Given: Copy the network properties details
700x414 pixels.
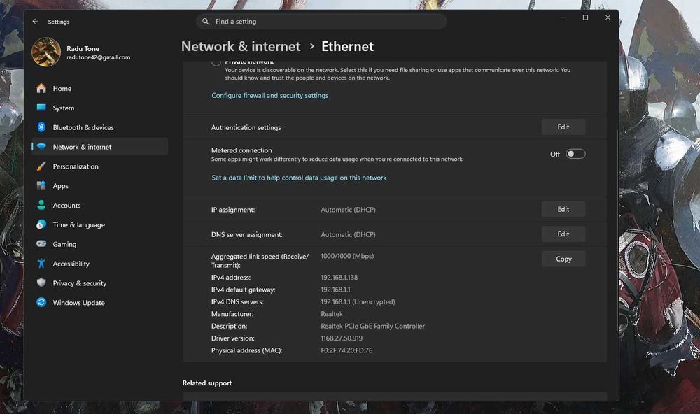Looking at the screenshot, I should click(563, 259).
